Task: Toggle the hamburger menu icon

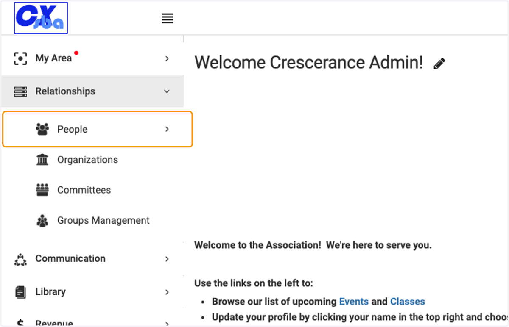Action: 168,18
